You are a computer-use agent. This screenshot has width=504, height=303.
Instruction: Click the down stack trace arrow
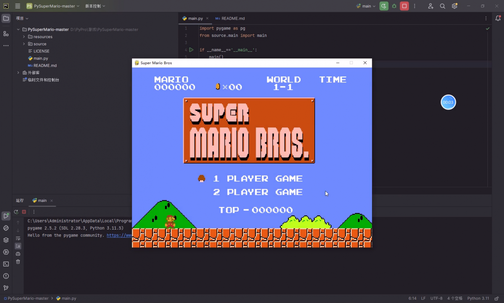pos(18,231)
